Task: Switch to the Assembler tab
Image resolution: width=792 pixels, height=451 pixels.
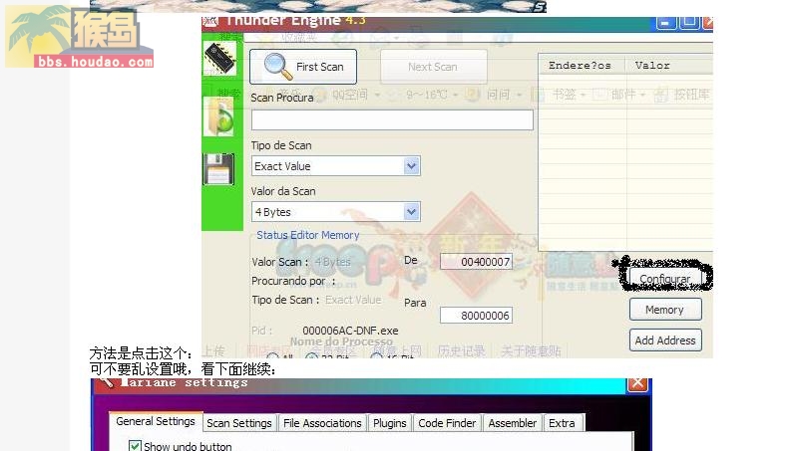Action: point(512,423)
